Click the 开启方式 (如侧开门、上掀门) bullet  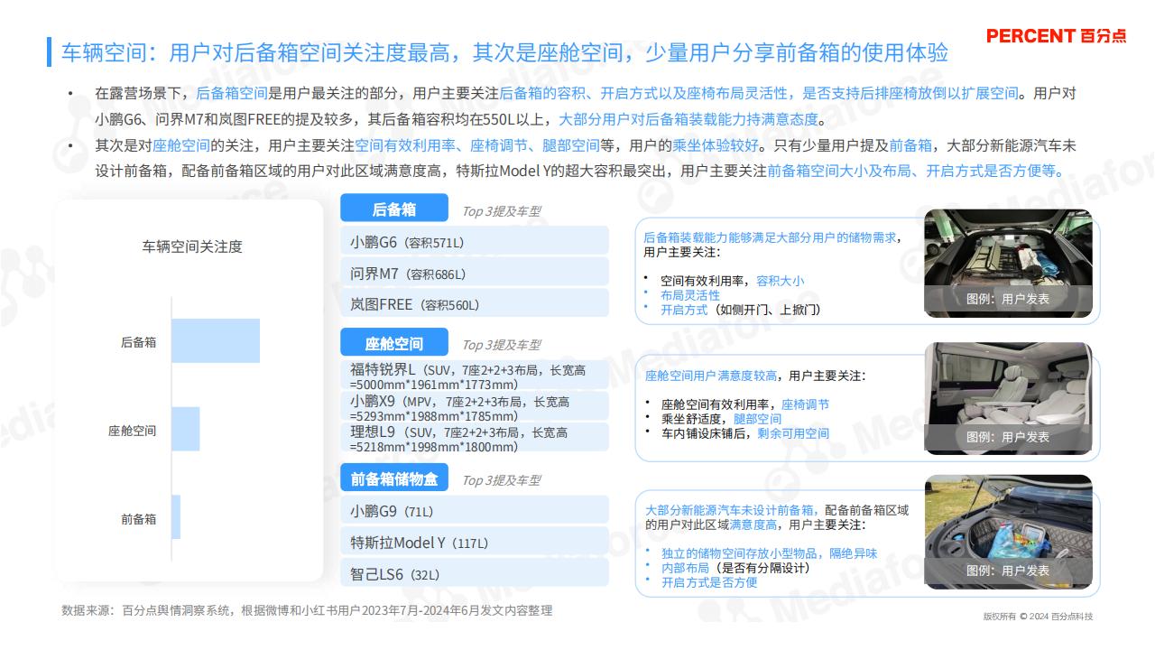pos(741,310)
